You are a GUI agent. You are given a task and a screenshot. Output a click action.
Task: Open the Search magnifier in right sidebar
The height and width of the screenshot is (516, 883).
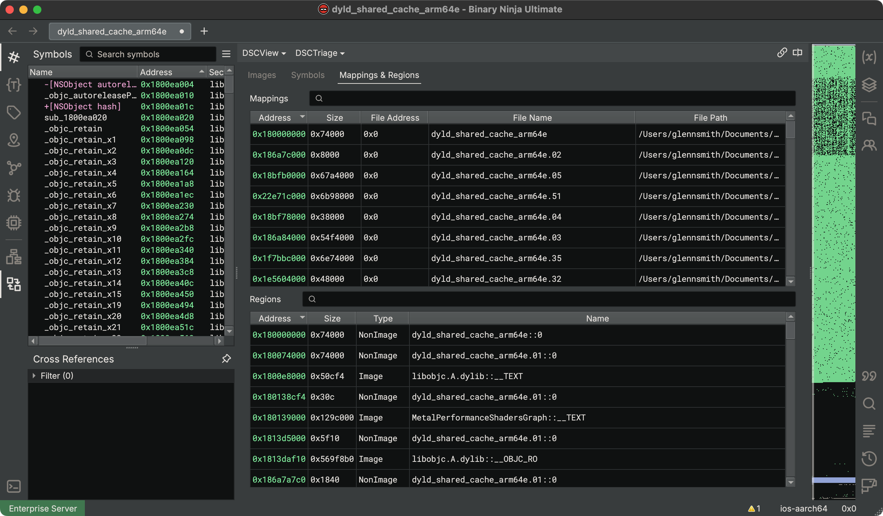(869, 404)
